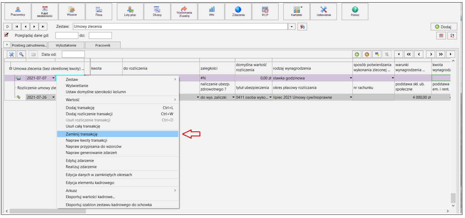This screenshot has width=465, height=218.
Task: Select Edytuj zdarzenie
Action: click(x=118, y=161)
